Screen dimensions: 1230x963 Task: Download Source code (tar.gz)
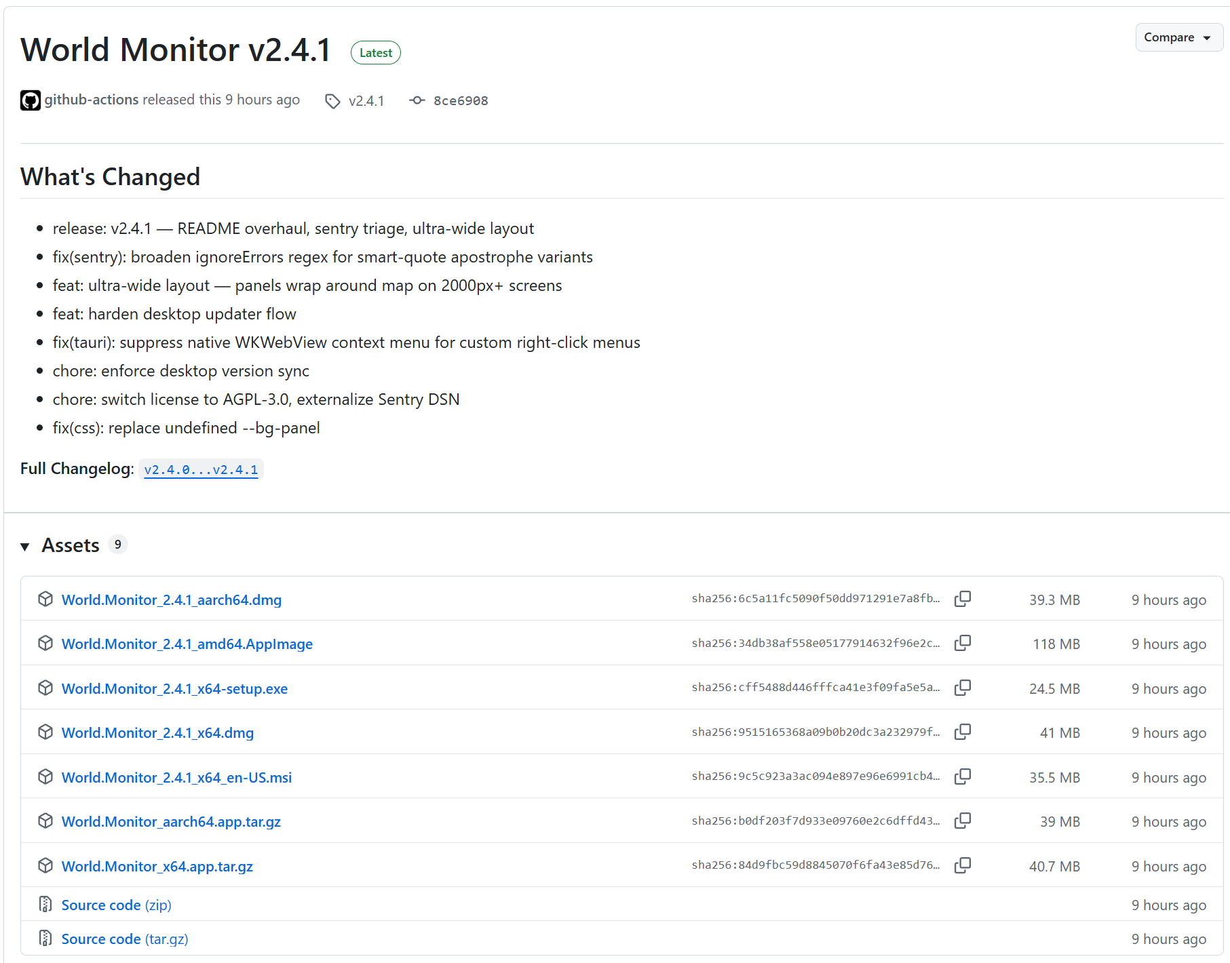click(124, 939)
